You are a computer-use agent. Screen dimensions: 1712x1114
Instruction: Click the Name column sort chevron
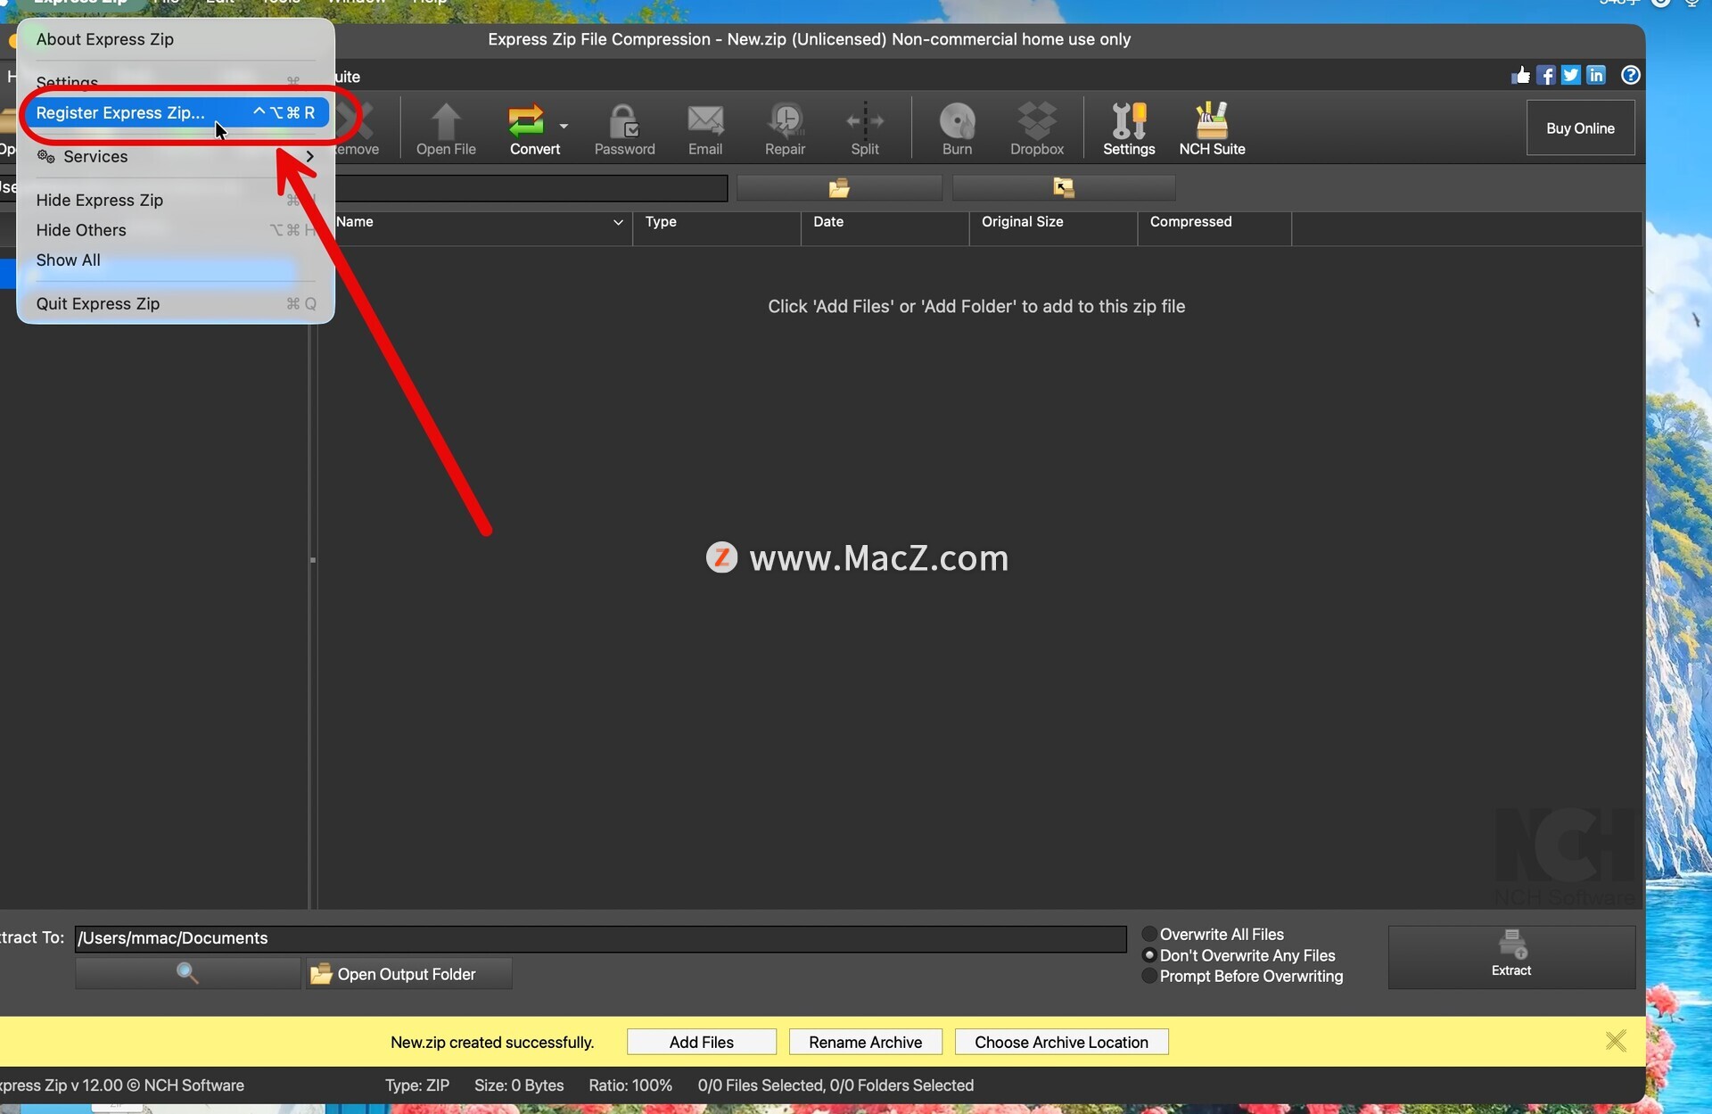[618, 222]
